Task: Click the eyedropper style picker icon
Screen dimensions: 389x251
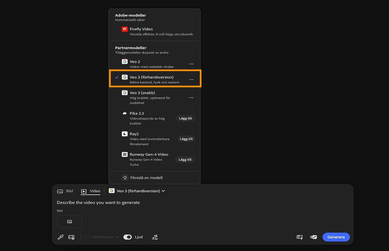Action: click(x=60, y=237)
